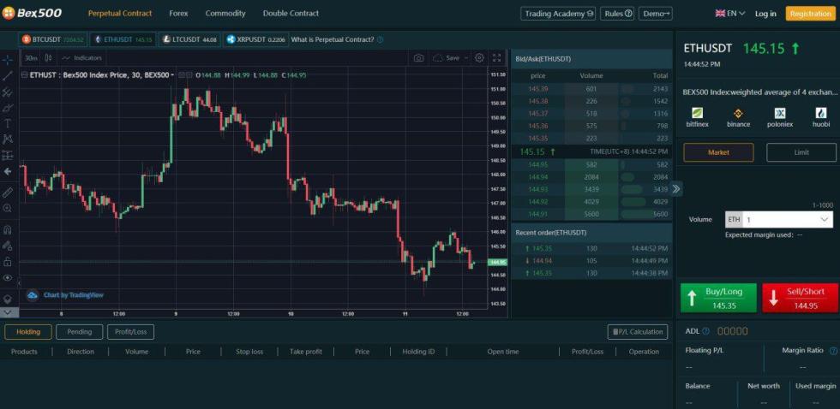The image size is (840, 409).
Task: Click the Registration button
Action: (x=810, y=14)
